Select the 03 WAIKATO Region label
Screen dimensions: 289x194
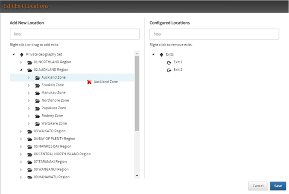tap(50, 131)
